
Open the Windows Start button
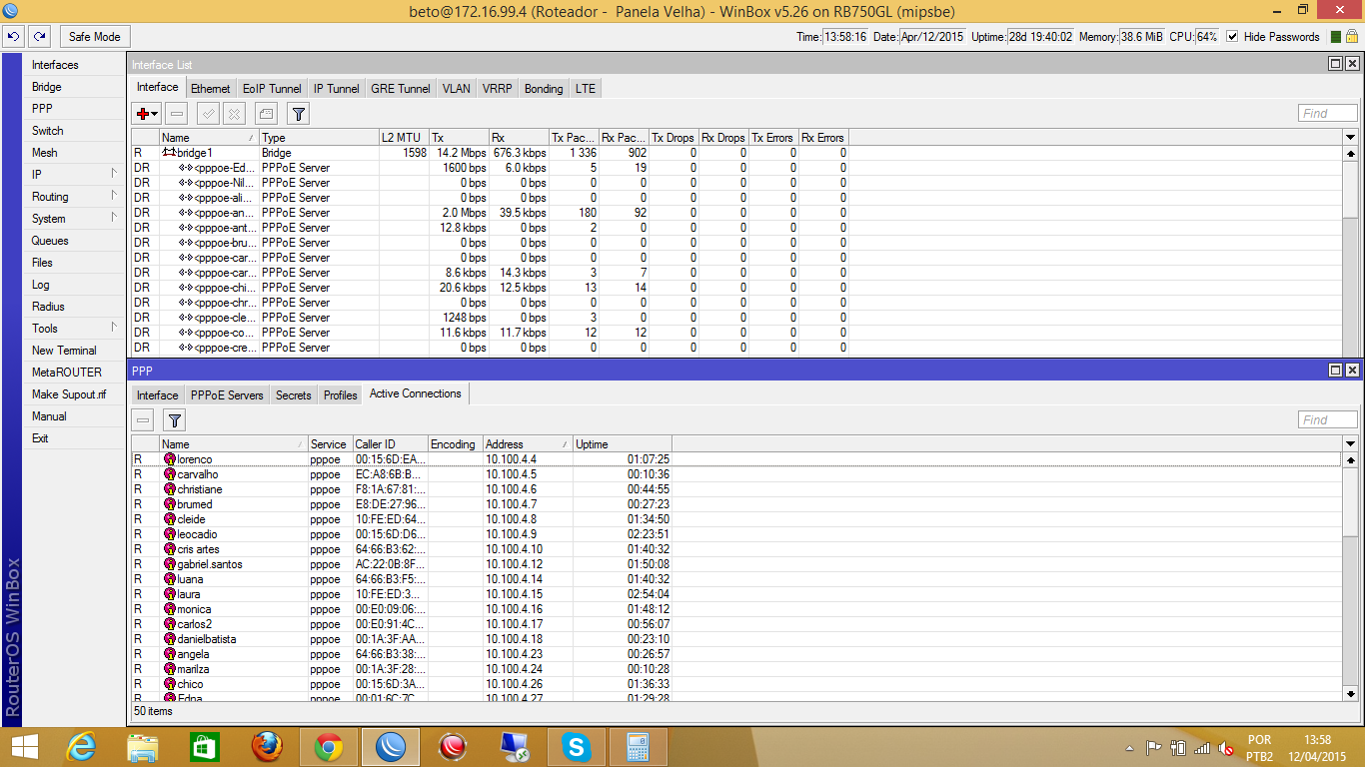[25, 747]
